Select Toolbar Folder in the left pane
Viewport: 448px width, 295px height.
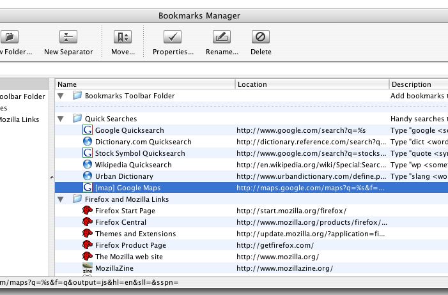click(x=22, y=96)
